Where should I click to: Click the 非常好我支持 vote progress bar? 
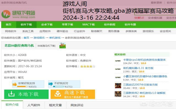(22, 86)
